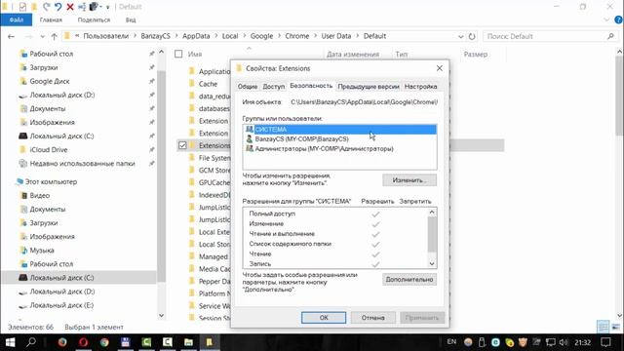
Task: Open the Файл menu
Action: pyautogui.click(x=17, y=19)
